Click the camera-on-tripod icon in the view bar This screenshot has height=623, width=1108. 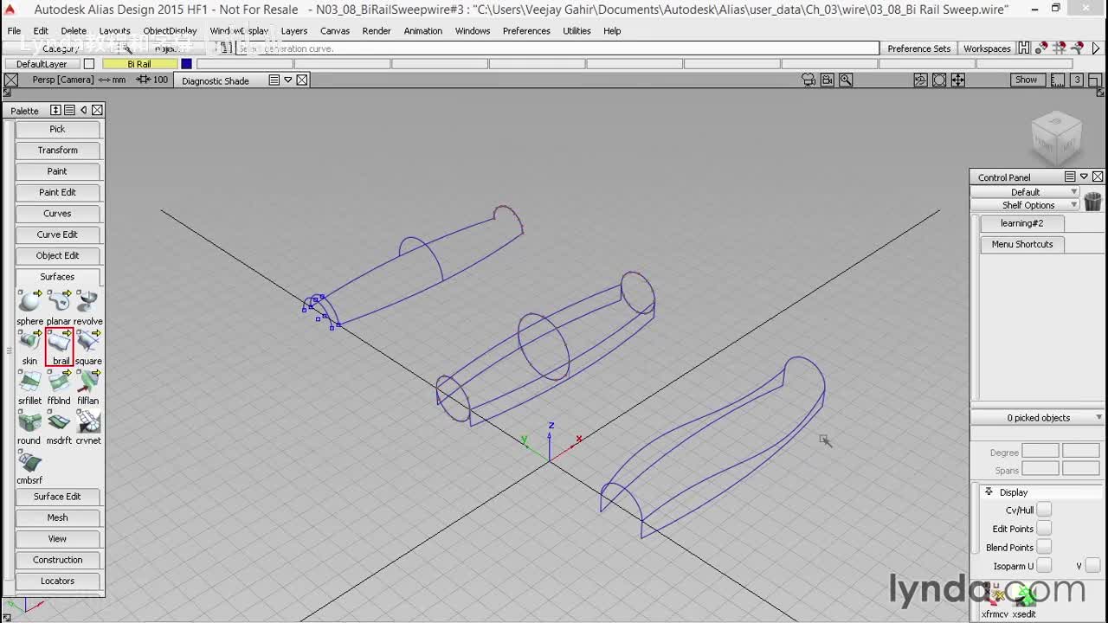click(808, 80)
